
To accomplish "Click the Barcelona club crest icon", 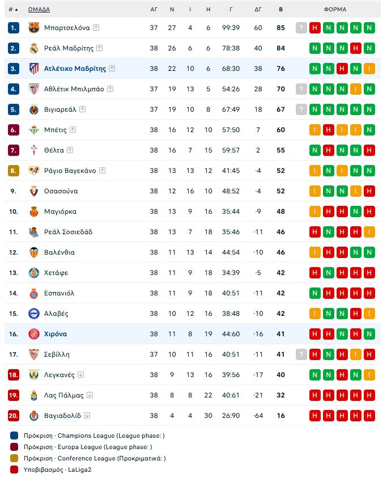I will 34,28.
